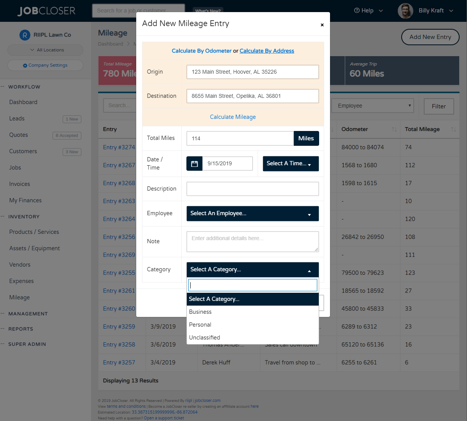Open the Select A Time dropdown
This screenshot has height=421, width=467.
click(x=291, y=163)
